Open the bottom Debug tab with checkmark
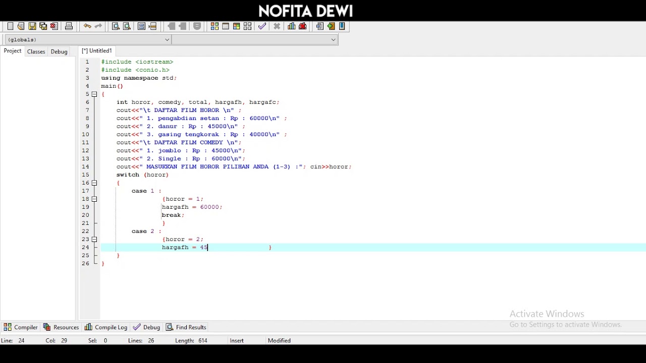The width and height of the screenshot is (646, 363). point(146,327)
